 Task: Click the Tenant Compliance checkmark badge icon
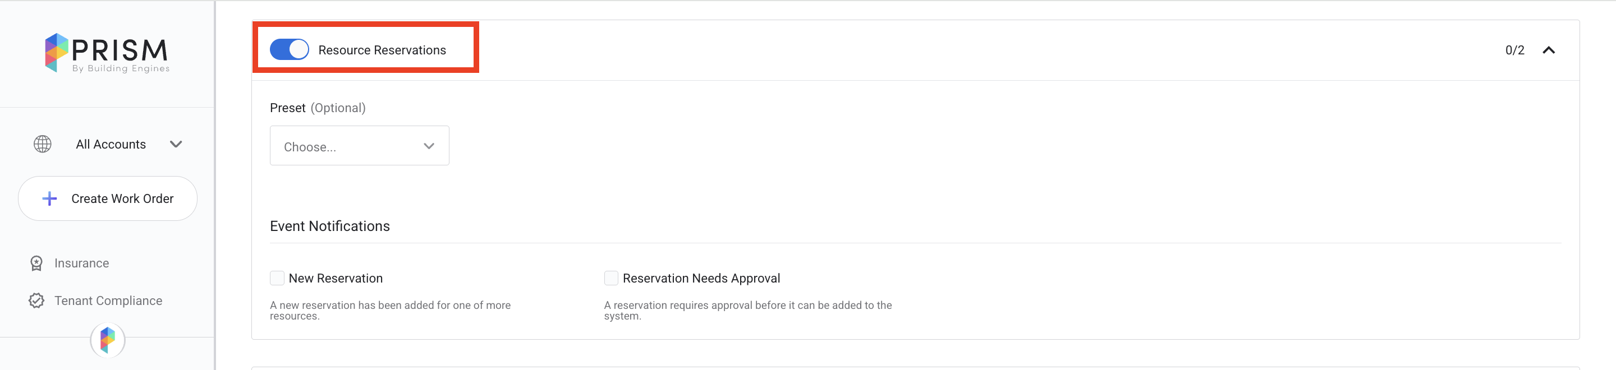[x=36, y=301]
